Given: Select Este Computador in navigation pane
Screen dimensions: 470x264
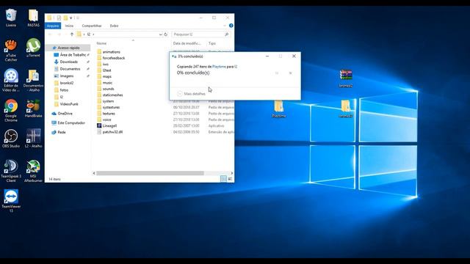Looking at the screenshot, I should (x=71, y=122).
